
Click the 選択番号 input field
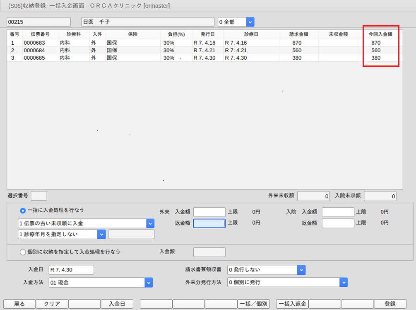click(39, 196)
